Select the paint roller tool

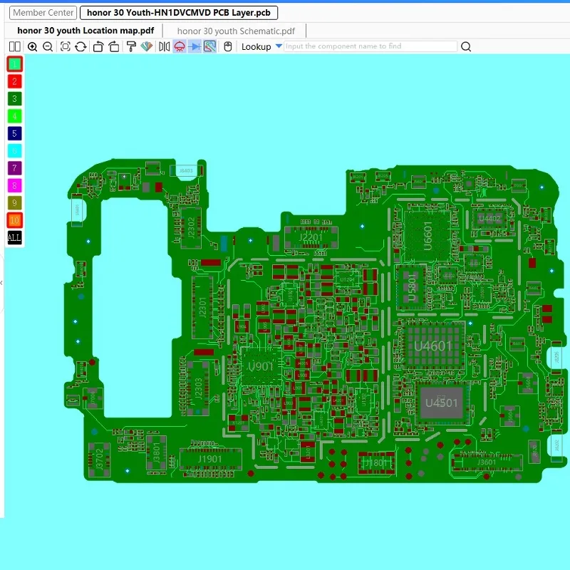(x=131, y=46)
